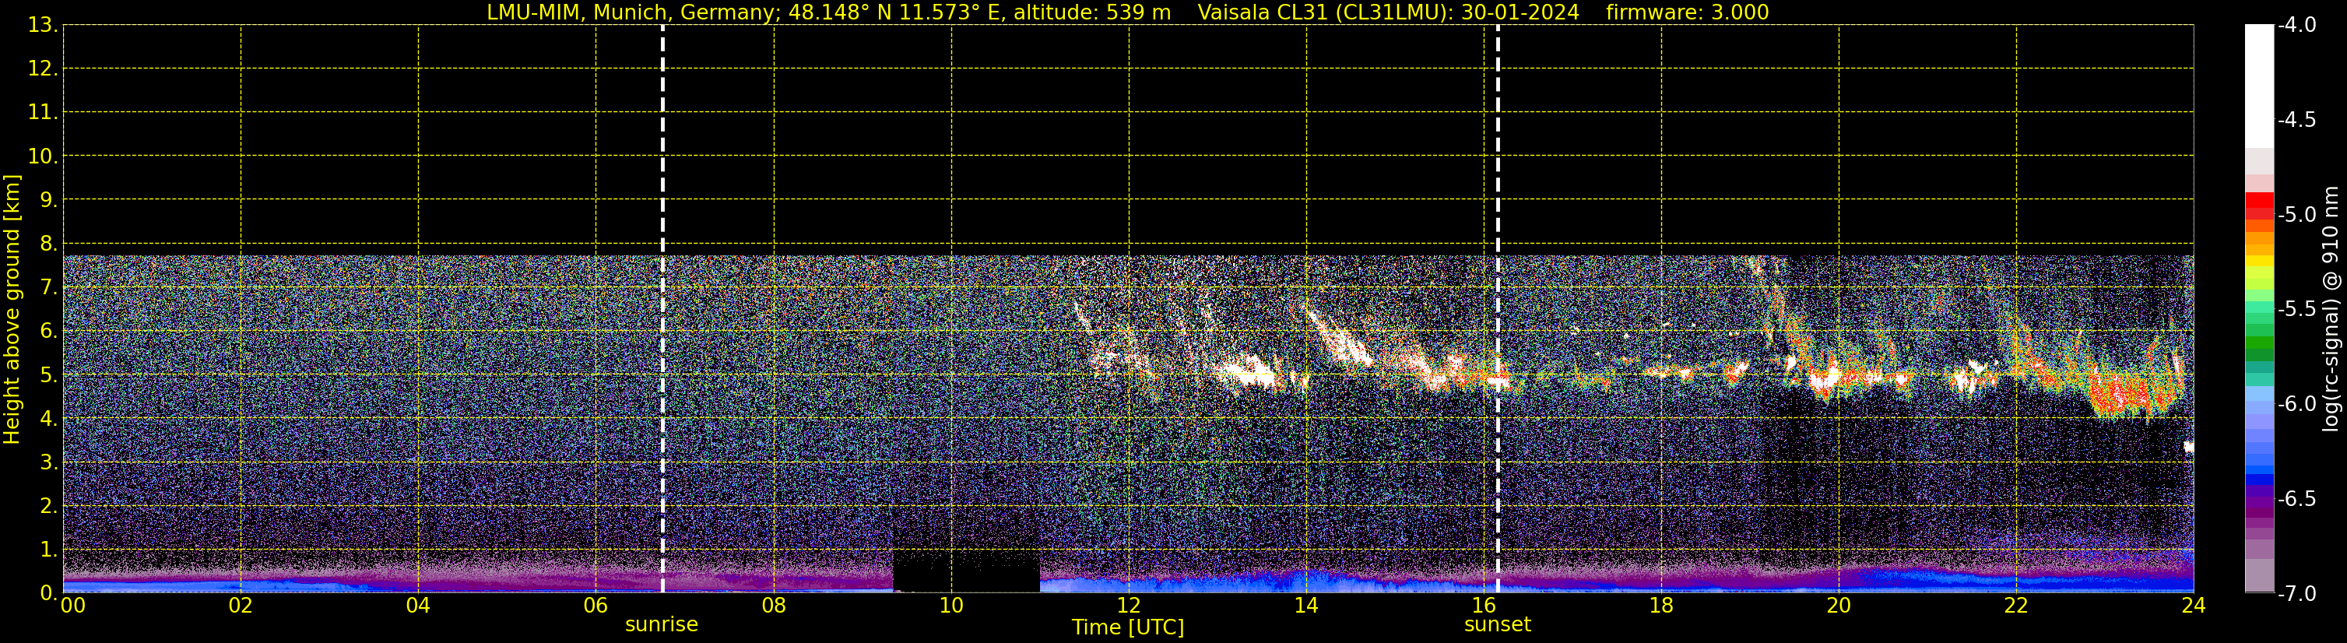Image resolution: width=2347 pixels, height=643 pixels.
Task: Click the Height above ground [km] axis label
Action: [12, 309]
